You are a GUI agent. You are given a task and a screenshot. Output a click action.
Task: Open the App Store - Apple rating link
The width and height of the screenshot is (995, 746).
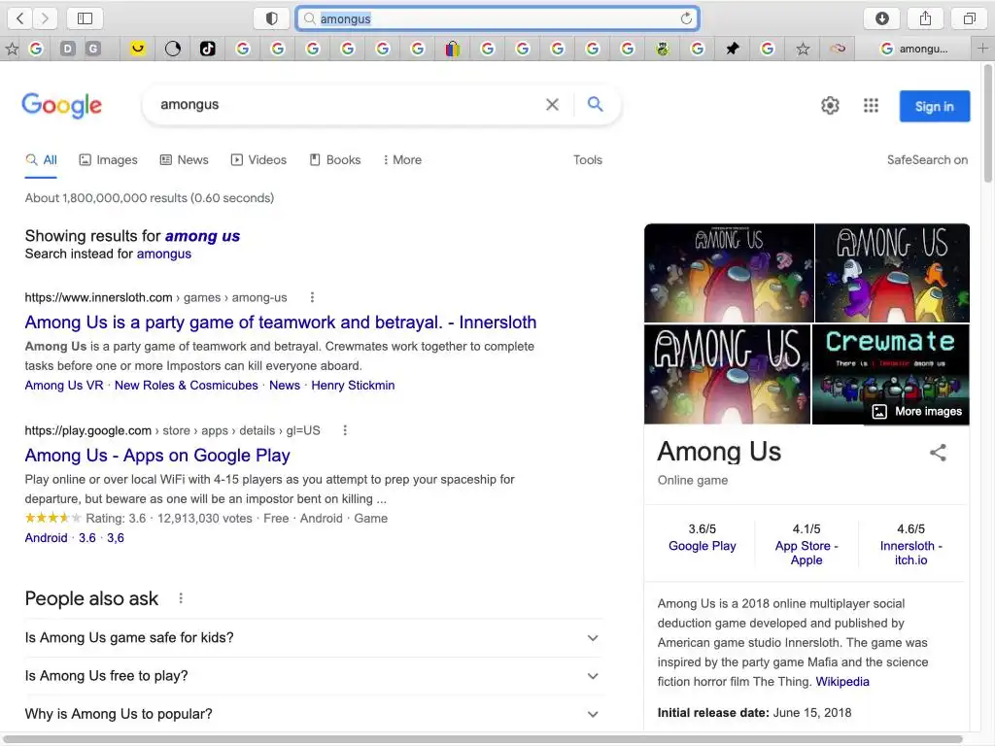(x=806, y=553)
